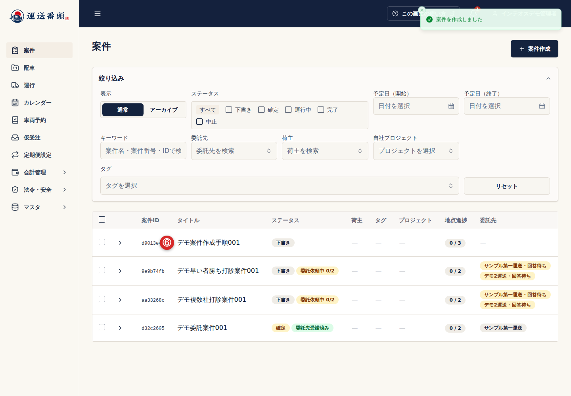Expand the デモ委託案件001 row
The width and height of the screenshot is (571, 396).
click(120, 328)
